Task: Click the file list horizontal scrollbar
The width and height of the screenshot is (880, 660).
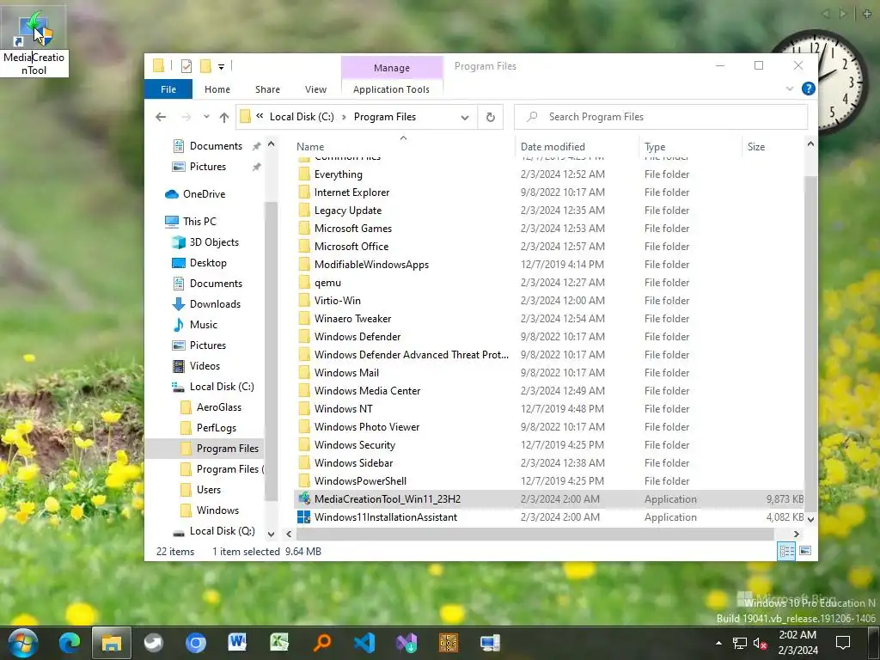Action: click(535, 535)
